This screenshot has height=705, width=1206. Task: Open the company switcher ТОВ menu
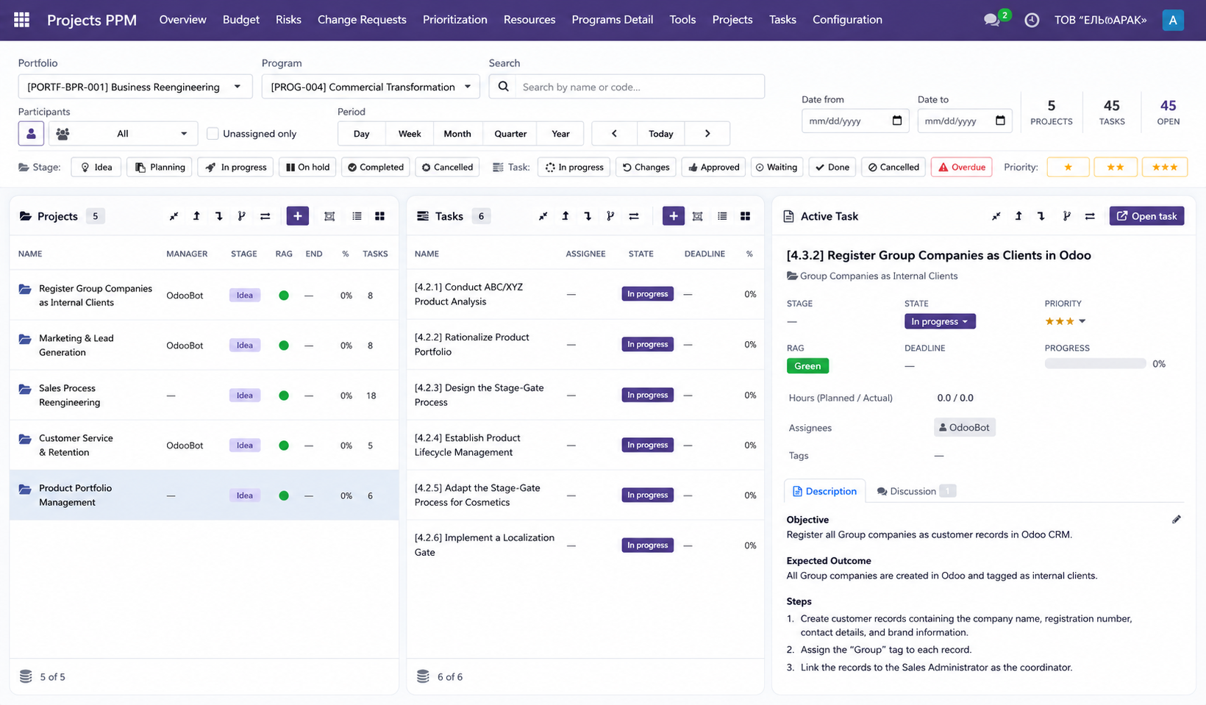[x=1100, y=20]
